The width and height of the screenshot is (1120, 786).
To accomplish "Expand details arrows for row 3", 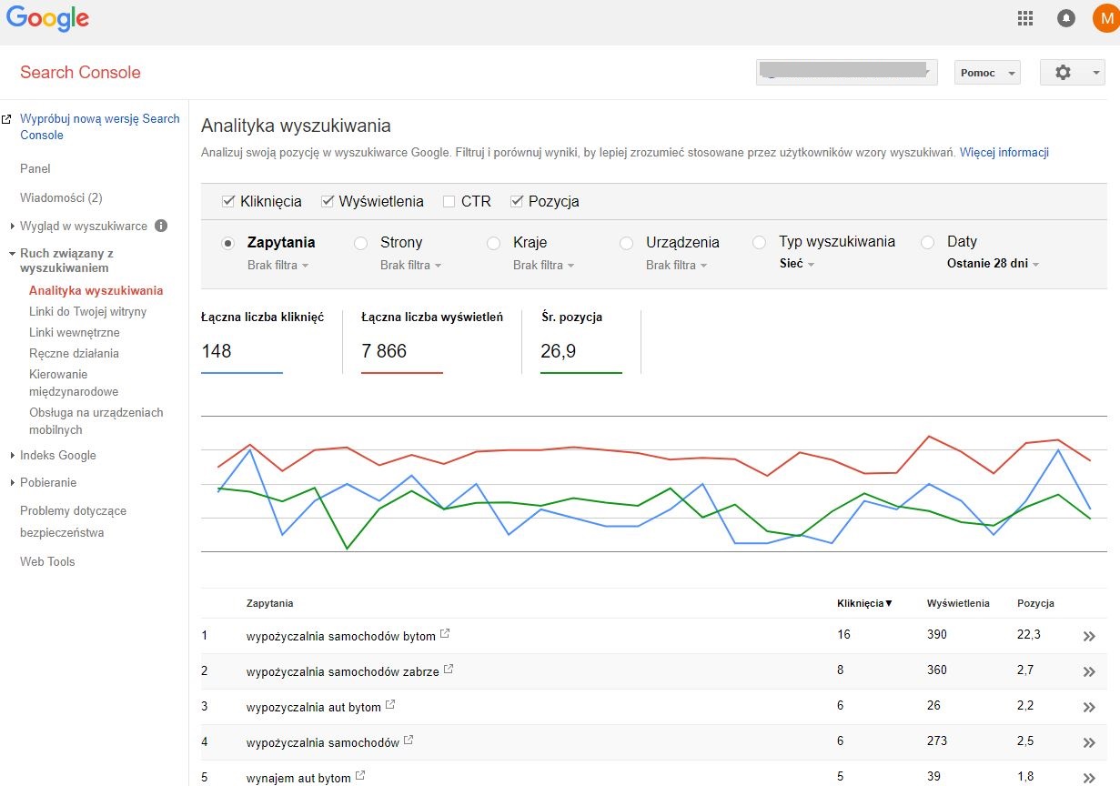I will point(1089,708).
